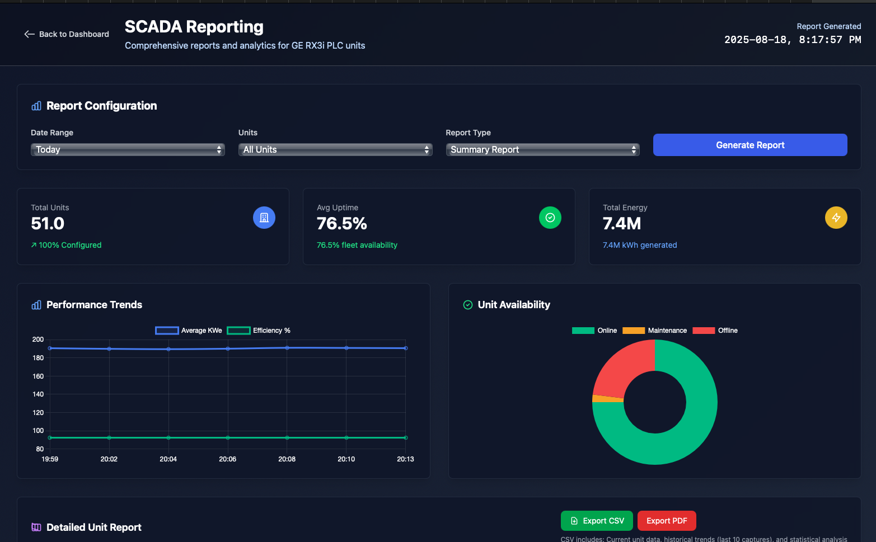Click the 51.0 Total Units value
876x542 pixels.
click(x=48, y=224)
